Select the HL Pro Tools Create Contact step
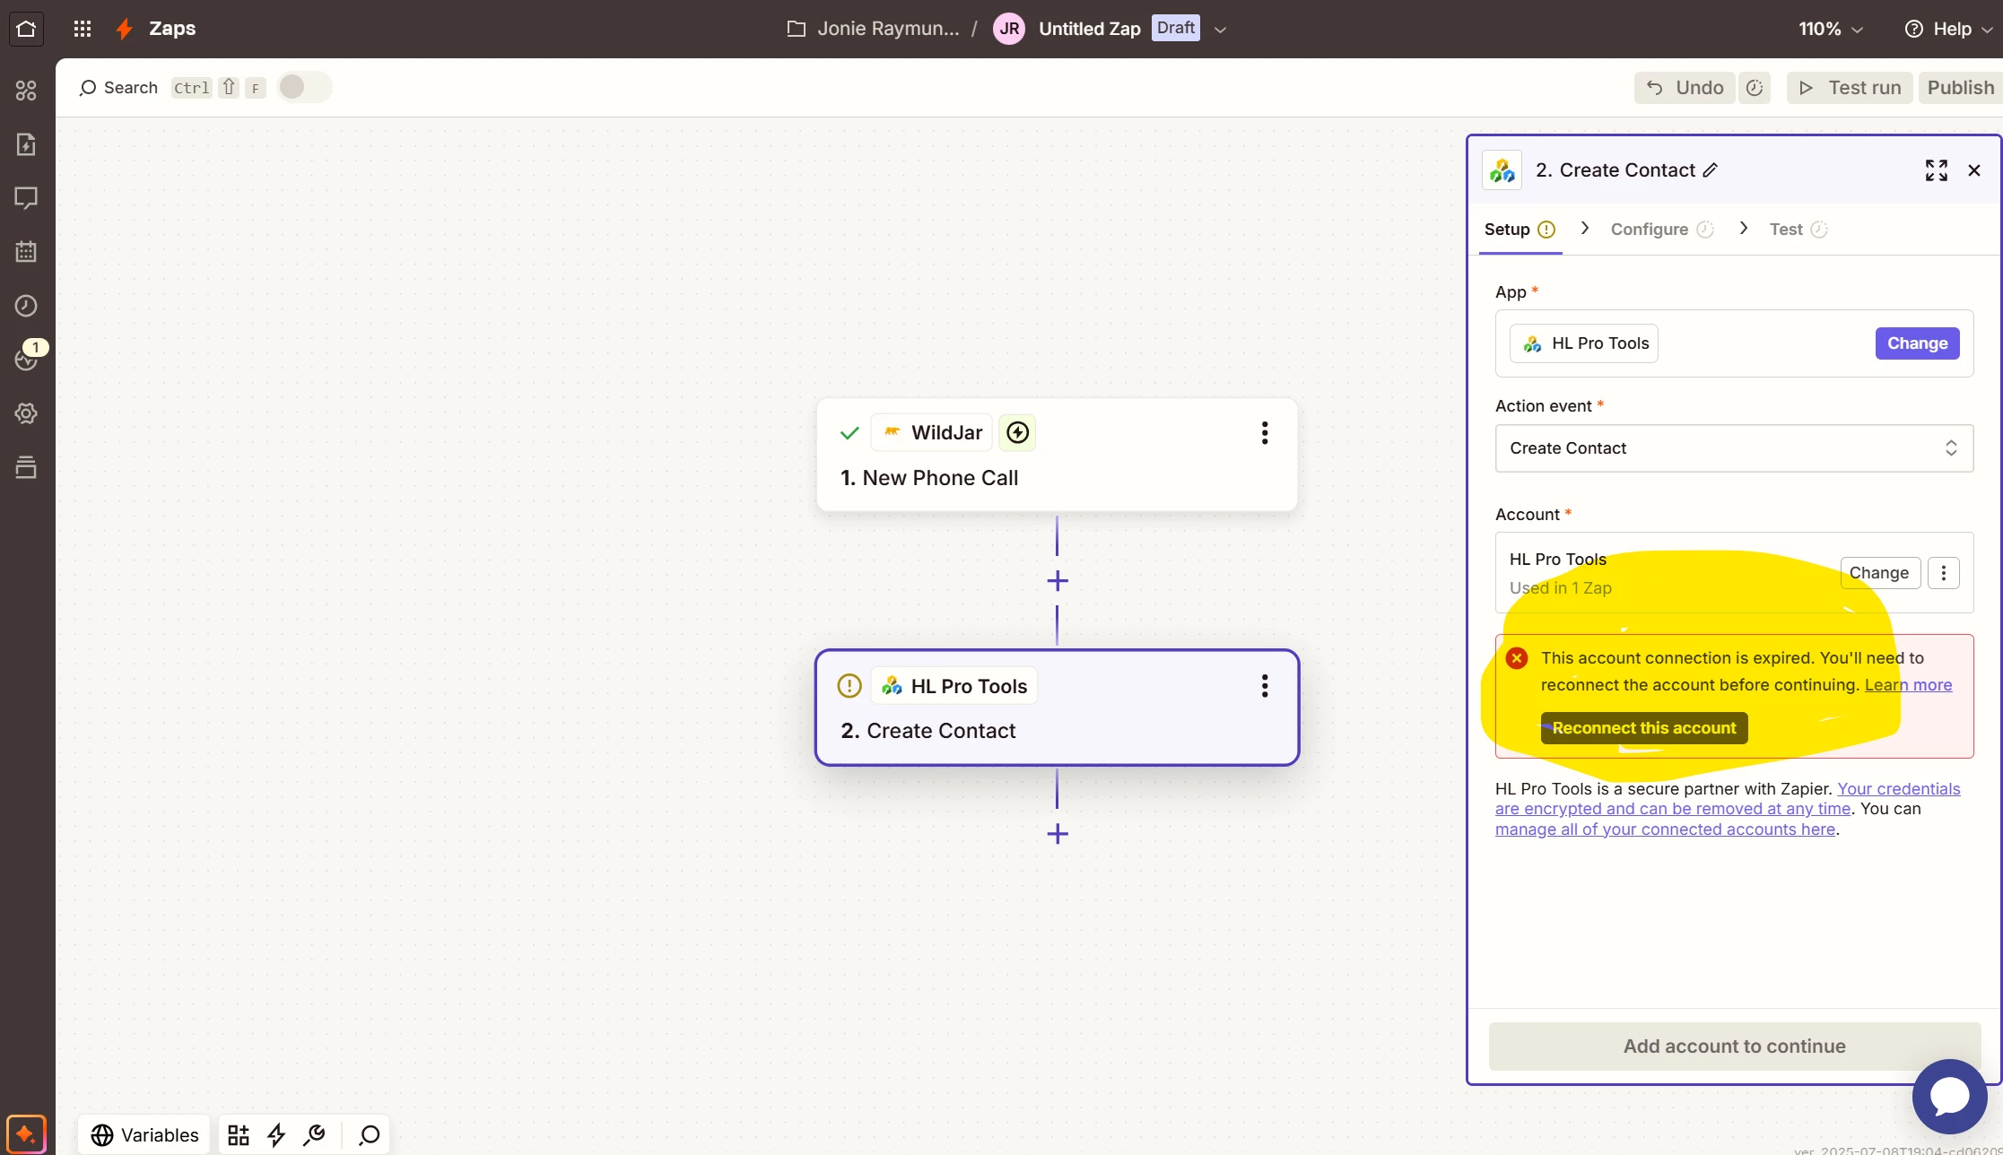The width and height of the screenshot is (2003, 1155). (x=1057, y=708)
